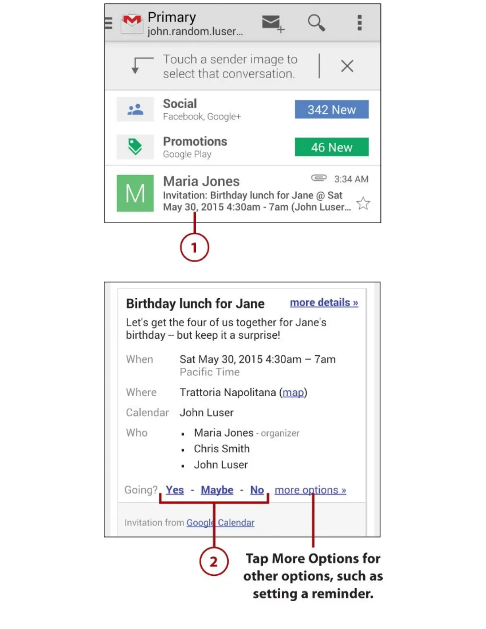Open the three-dot overflow menu
The width and height of the screenshot is (486, 629).
pos(359,23)
